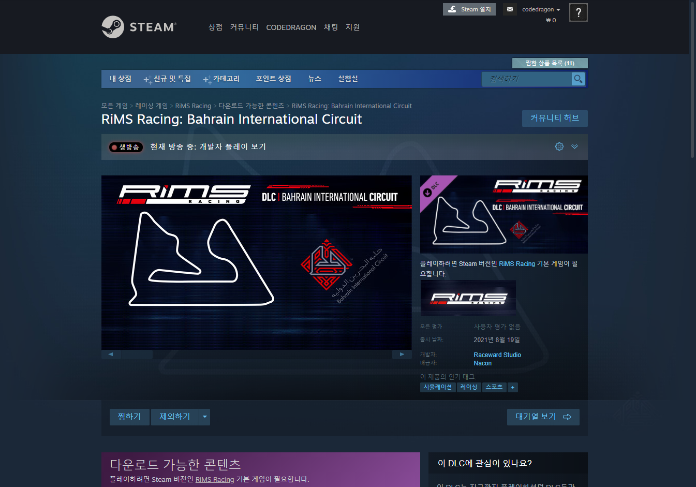Screen dimensions: 696x487
Task: Click the RiMS Racing base game thumbnail
Action: click(468, 298)
